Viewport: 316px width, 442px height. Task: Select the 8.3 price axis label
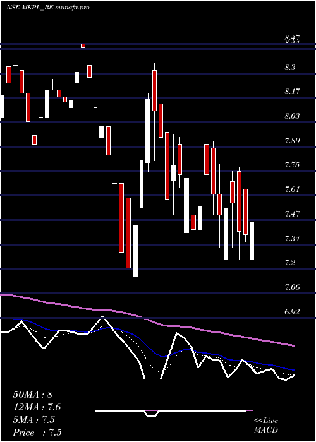pos(290,68)
